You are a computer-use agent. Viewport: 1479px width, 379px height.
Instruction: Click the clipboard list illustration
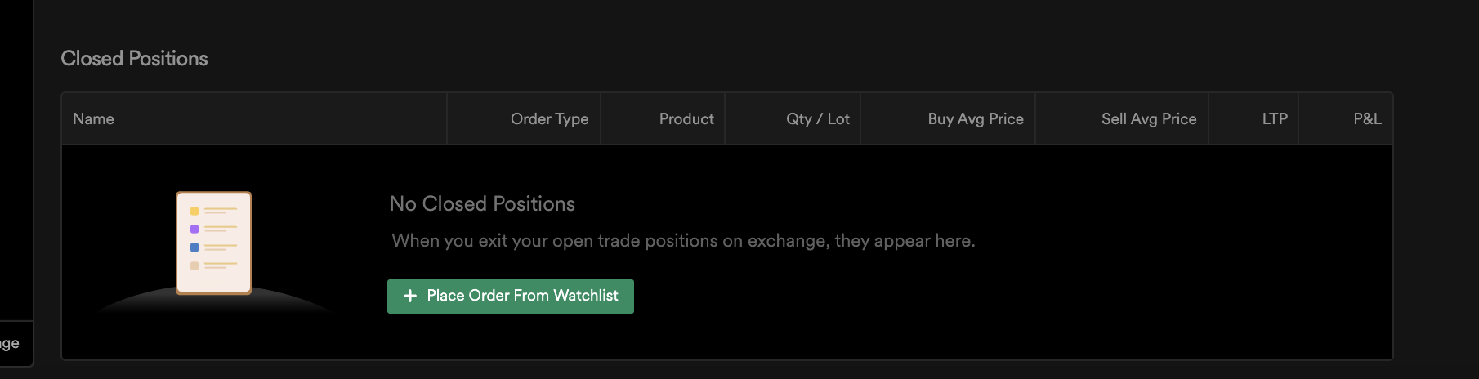click(214, 243)
